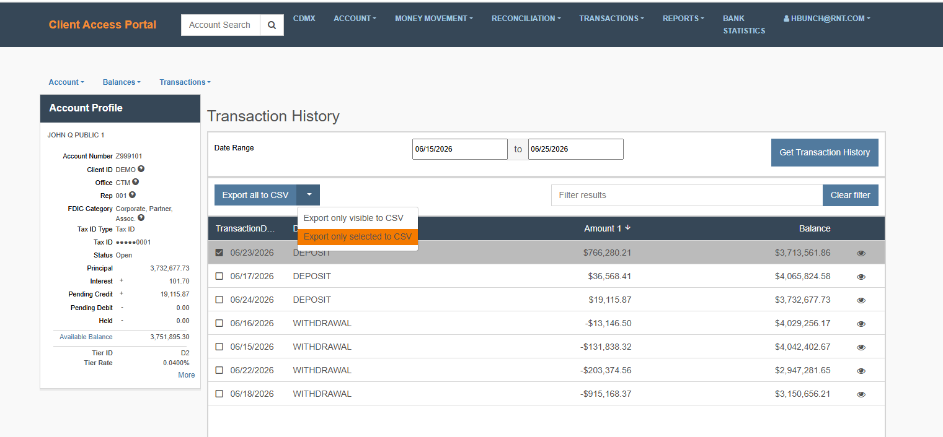The image size is (943, 437).
Task: Click JOHN Q PUBLIC 1 account name
Action: coord(76,135)
